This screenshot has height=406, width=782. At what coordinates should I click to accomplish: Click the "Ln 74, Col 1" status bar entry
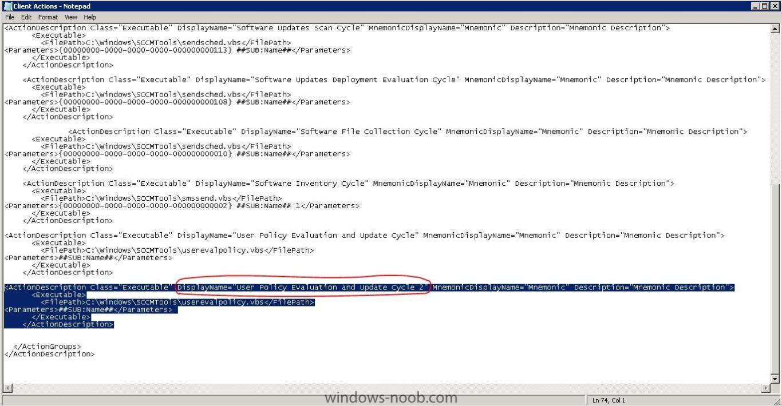coord(609,400)
